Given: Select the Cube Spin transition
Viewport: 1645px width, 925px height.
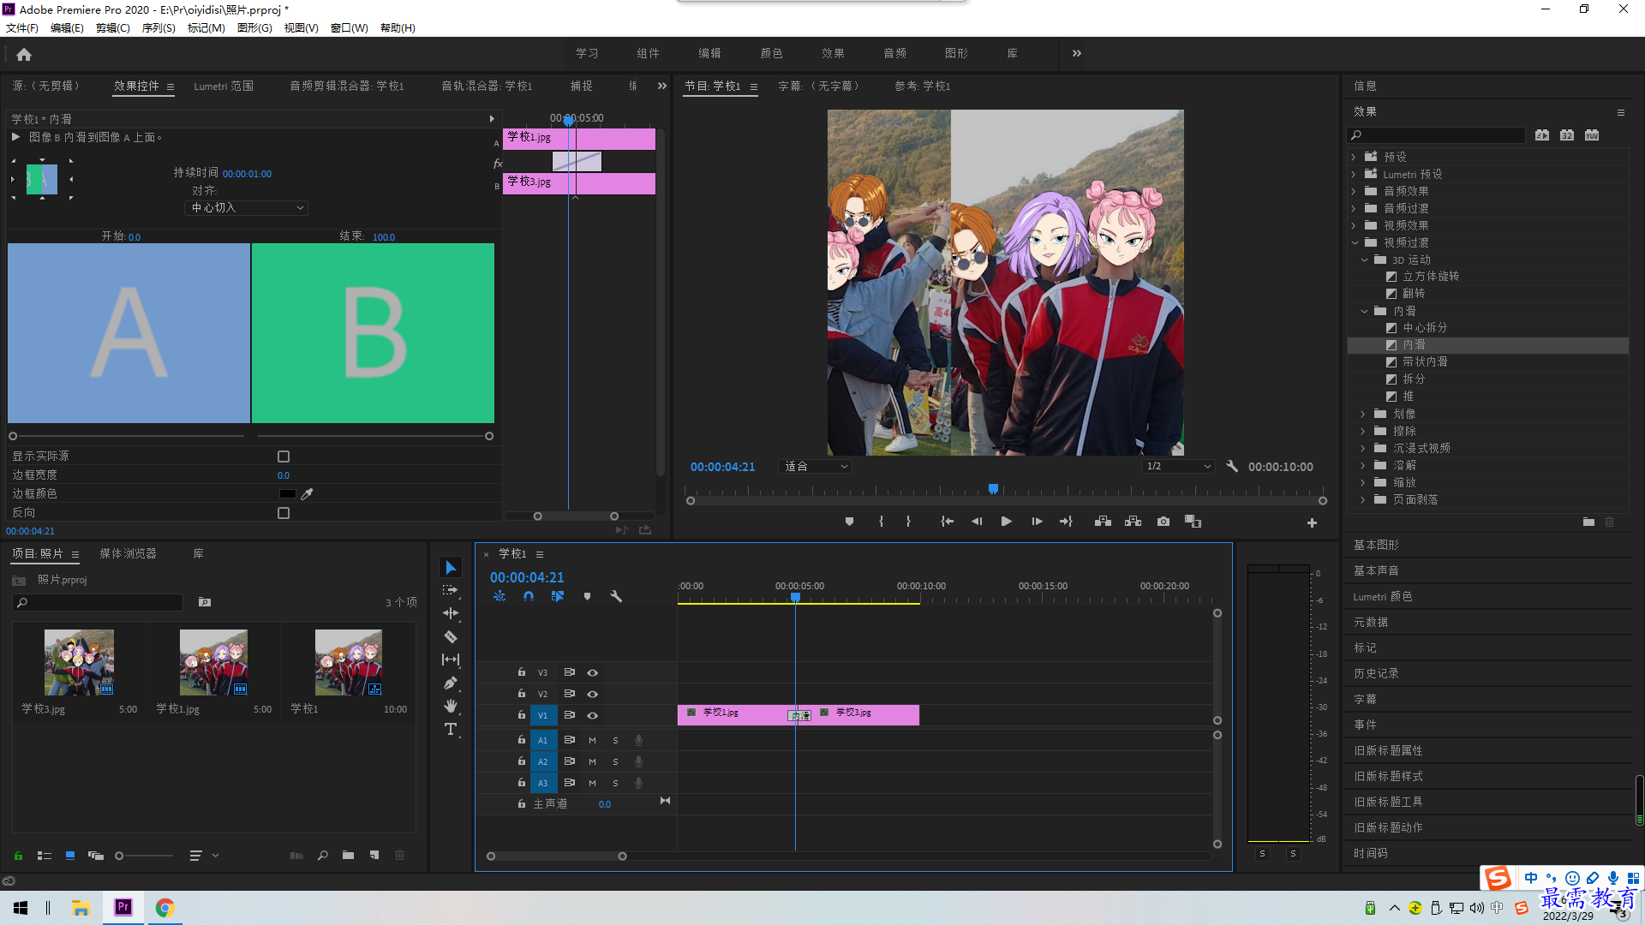Looking at the screenshot, I should pos(1431,277).
